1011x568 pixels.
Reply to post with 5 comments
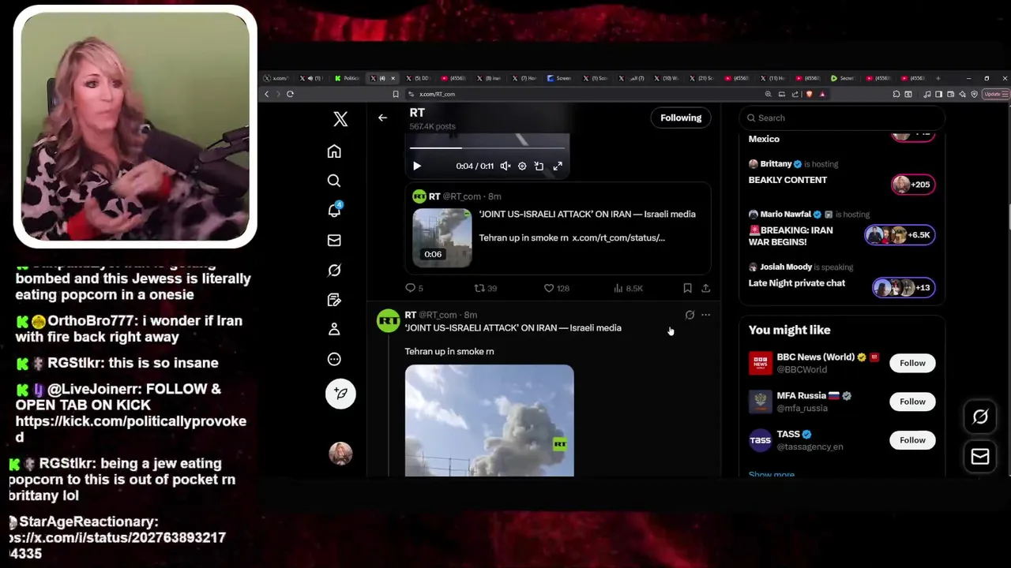tap(414, 288)
